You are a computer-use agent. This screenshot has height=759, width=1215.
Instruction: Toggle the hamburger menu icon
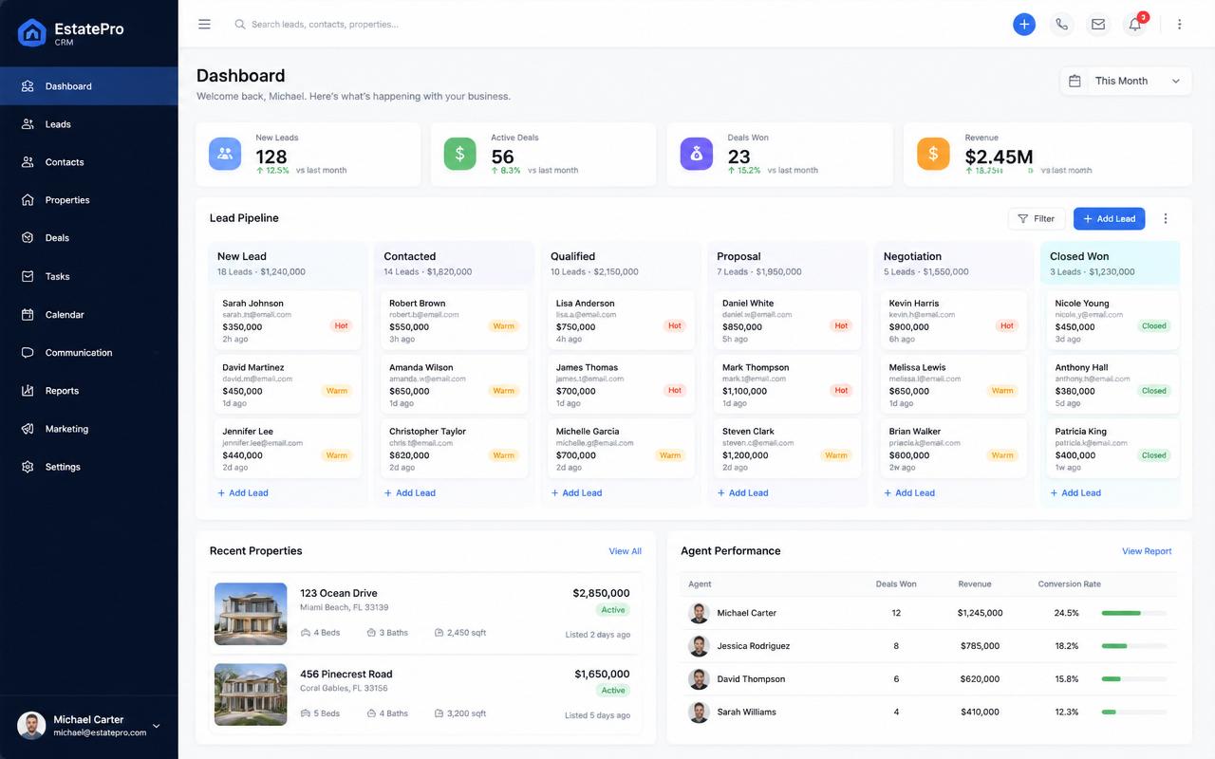(204, 25)
